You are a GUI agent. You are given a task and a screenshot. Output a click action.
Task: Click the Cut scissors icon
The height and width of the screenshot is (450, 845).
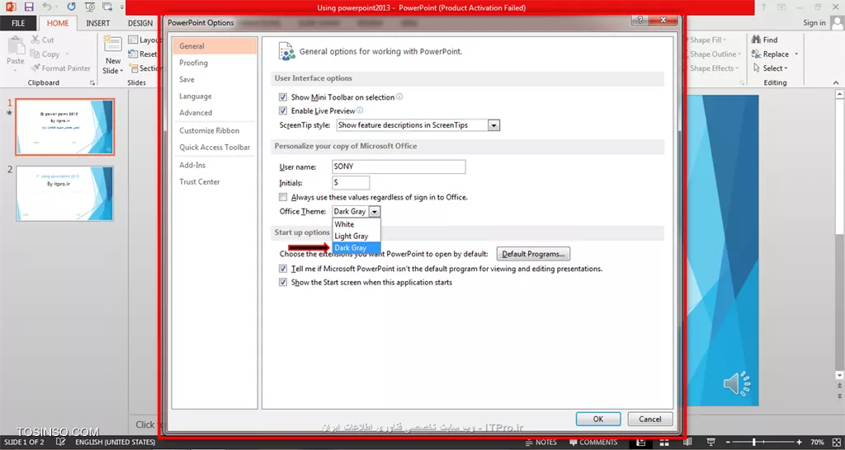coord(35,40)
